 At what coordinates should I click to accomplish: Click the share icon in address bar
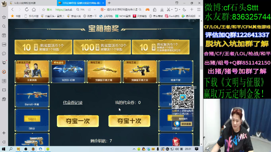click(x=89, y=10)
